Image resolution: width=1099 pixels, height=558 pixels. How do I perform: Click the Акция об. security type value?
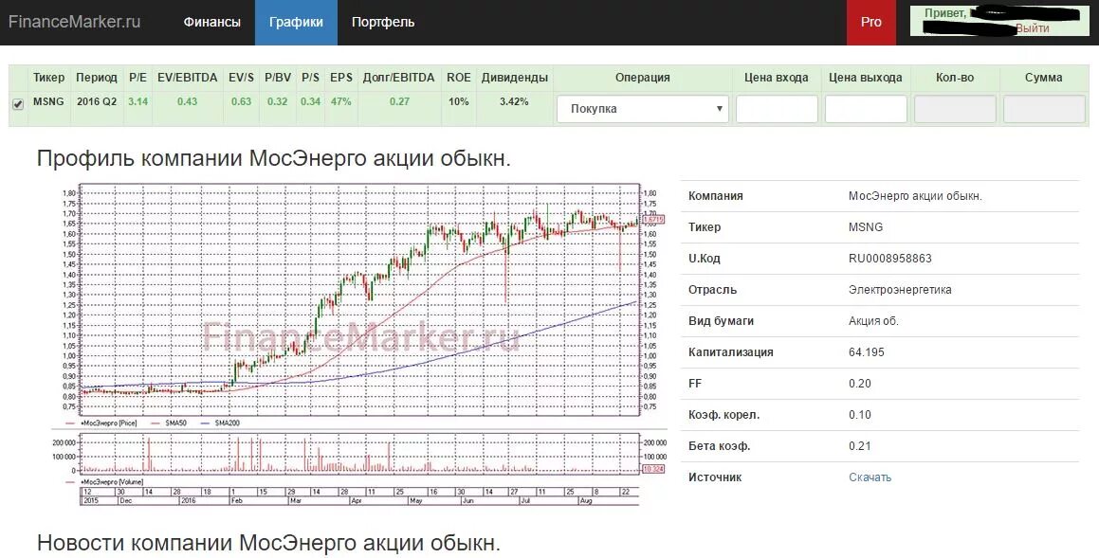[873, 320]
